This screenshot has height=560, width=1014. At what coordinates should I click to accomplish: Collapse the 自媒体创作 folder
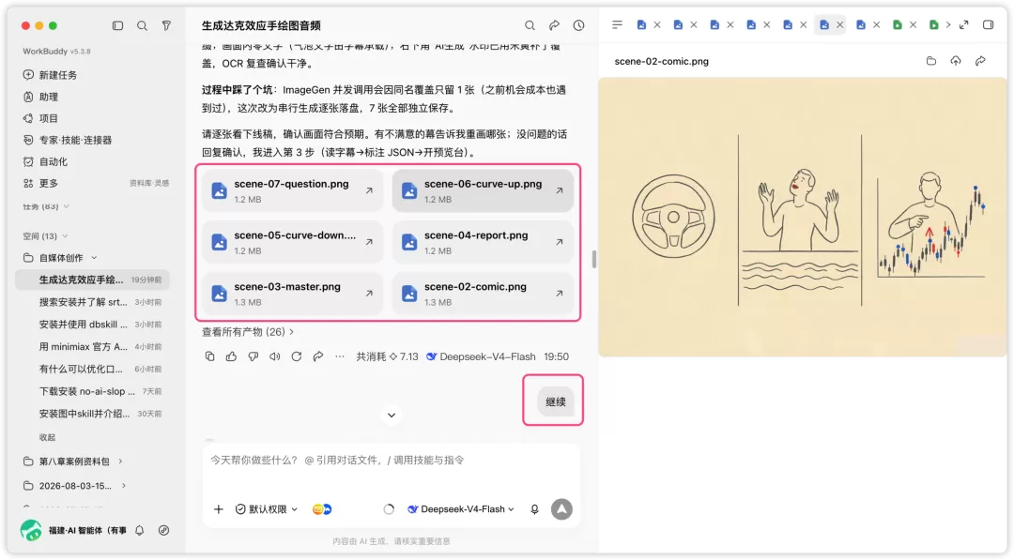[x=94, y=258]
